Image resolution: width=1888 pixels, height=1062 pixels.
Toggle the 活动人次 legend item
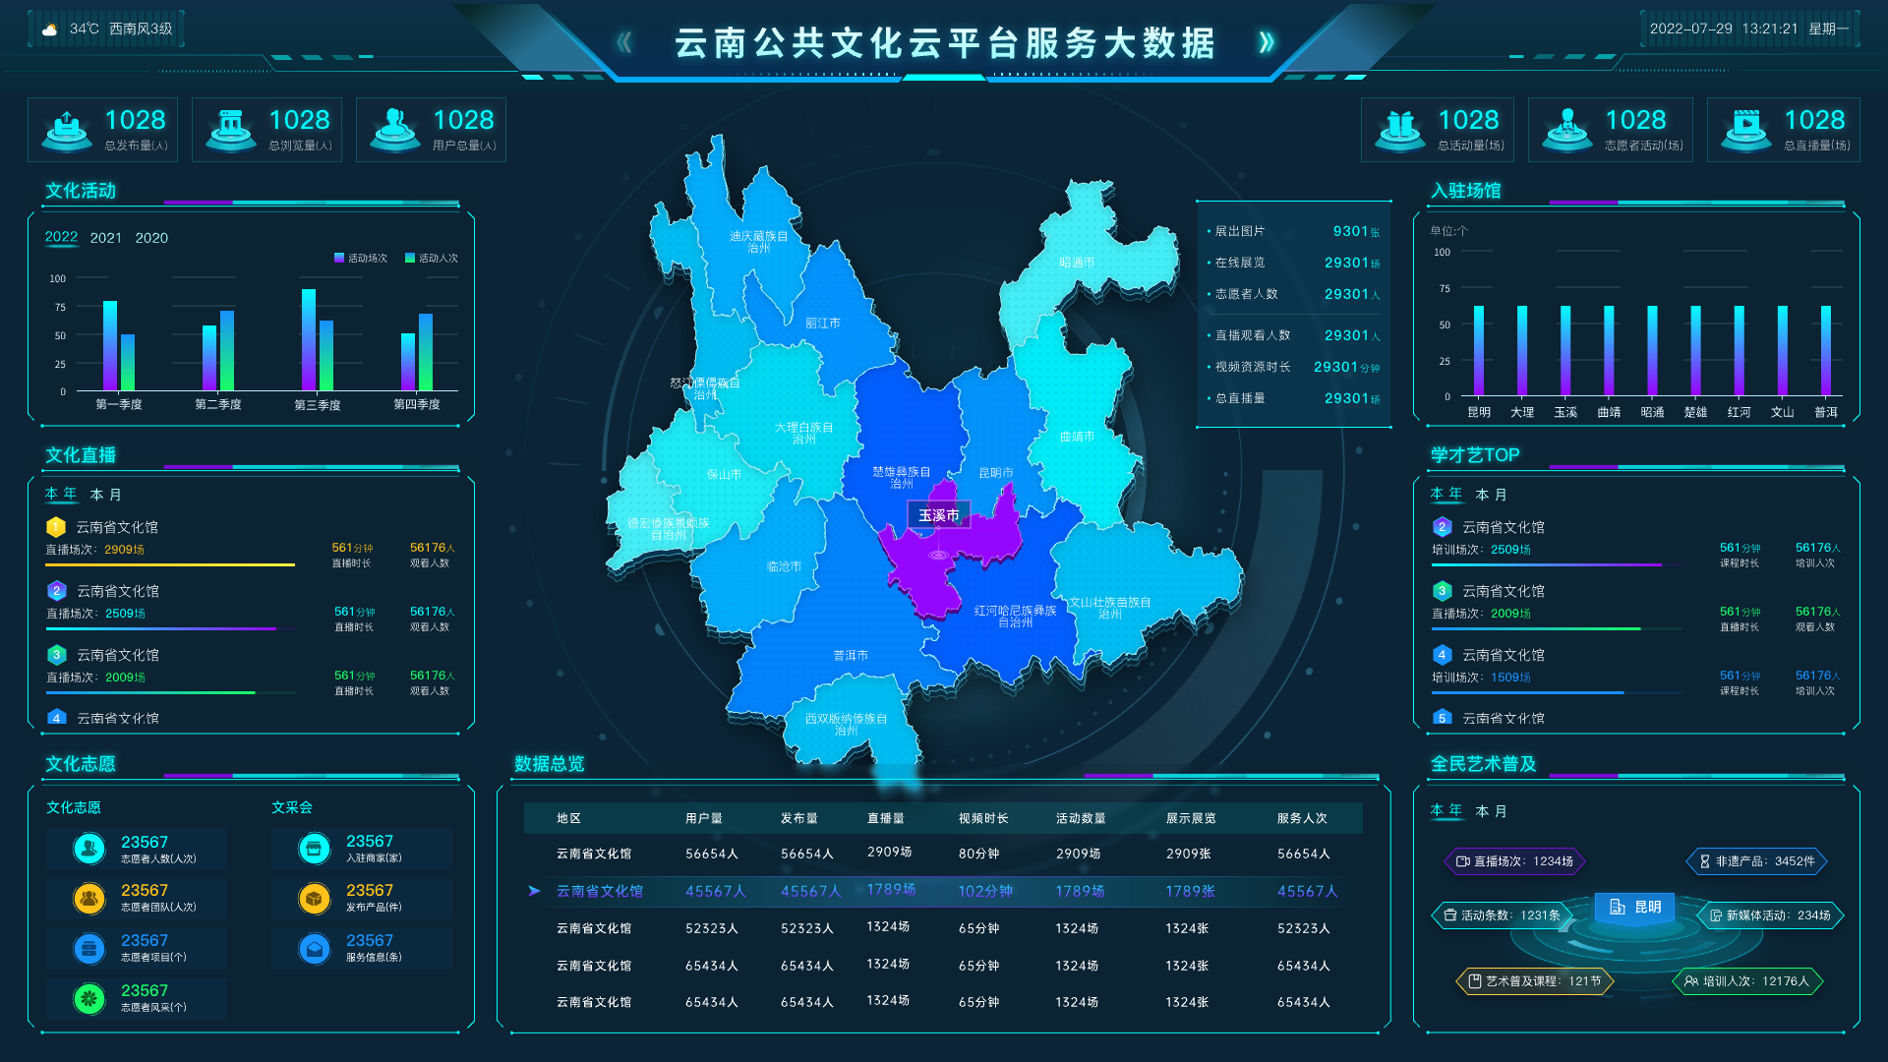point(432,259)
